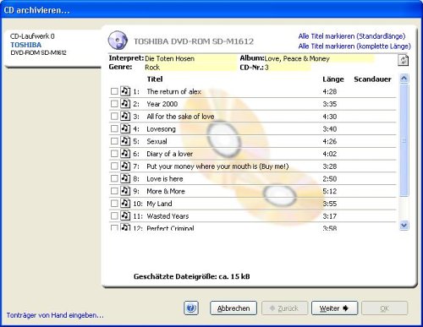Edit the Album field Love, Peace & Money
Image resolution: width=423 pixels, height=327 pixels.
pos(319,58)
